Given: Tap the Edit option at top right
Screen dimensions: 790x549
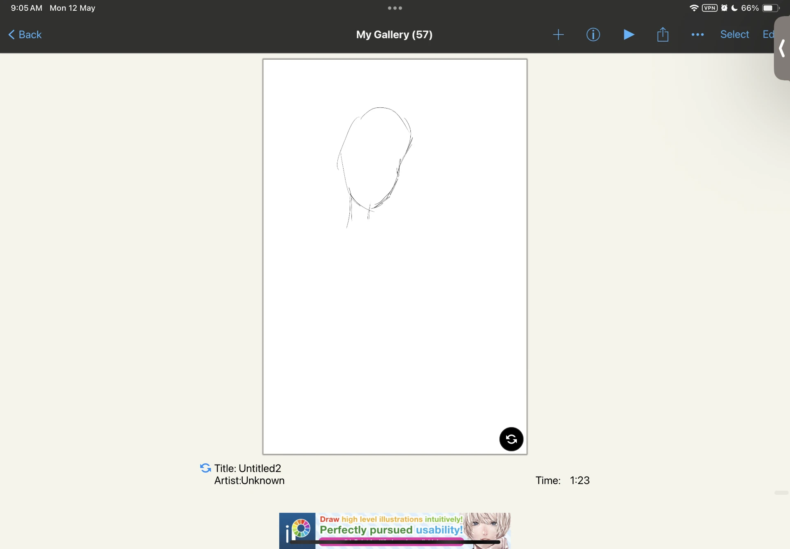Looking at the screenshot, I should [x=769, y=35].
